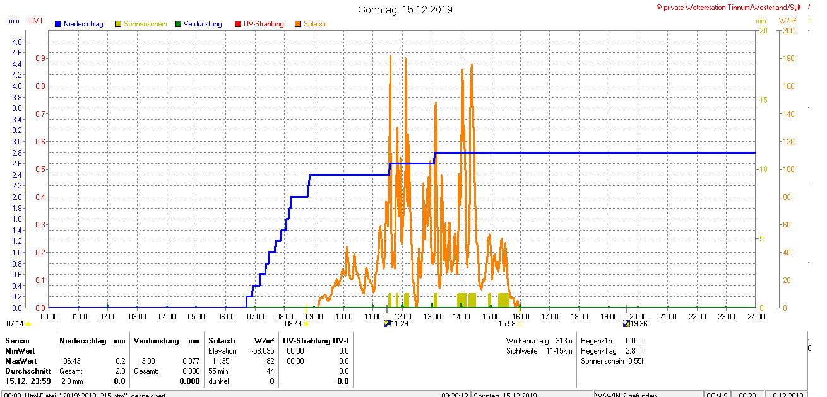Click the UV-Strahlung UV-I column header
This screenshot has width=827, height=397.
coord(316,341)
